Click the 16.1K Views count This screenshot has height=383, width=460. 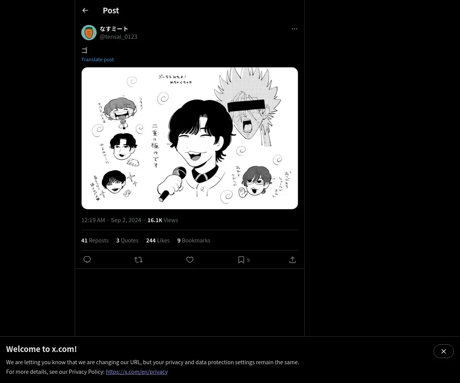pyautogui.click(x=163, y=220)
